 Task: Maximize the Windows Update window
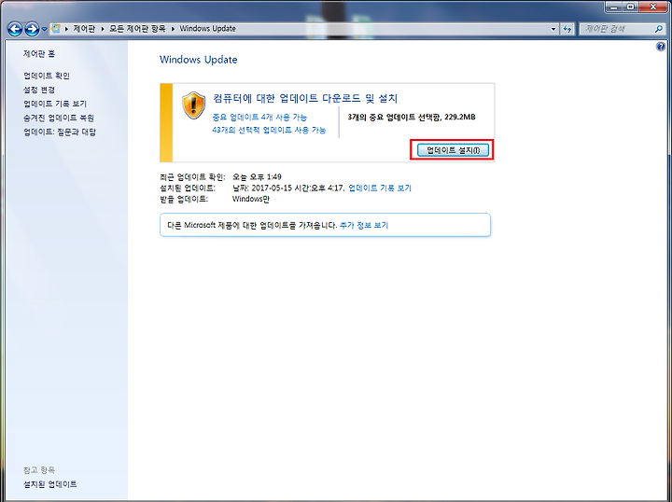(630, 7)
